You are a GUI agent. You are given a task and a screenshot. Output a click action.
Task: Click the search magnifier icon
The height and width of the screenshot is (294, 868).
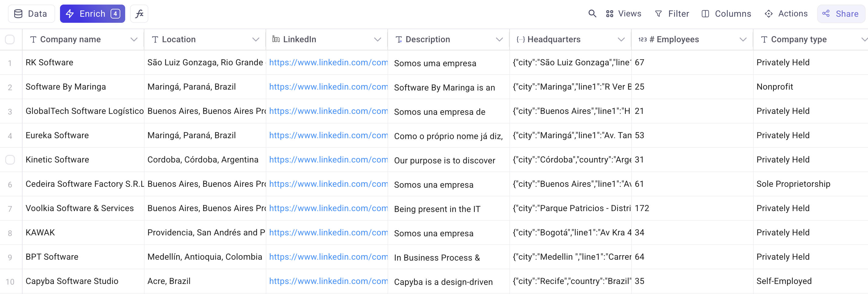pyautogui.click(x=592, y=14)
